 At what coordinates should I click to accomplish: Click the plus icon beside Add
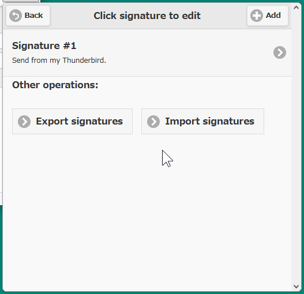[256, 16]
